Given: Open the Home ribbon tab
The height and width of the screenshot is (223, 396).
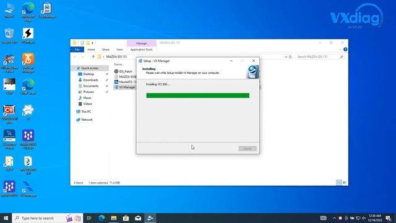Looking at the screenshot, I should pos(91,50).
